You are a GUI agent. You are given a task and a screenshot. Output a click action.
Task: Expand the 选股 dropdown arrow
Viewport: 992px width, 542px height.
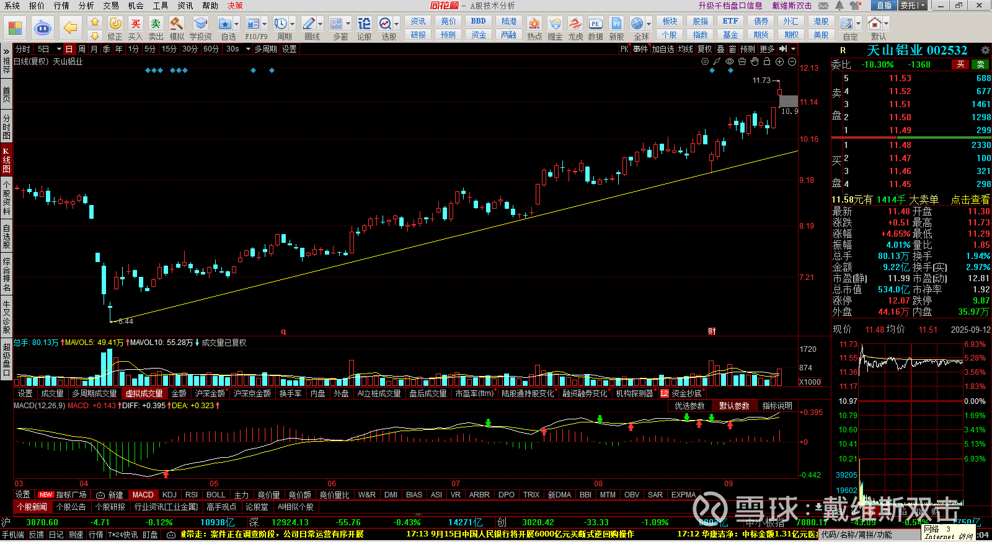click(x=396, y=24)
